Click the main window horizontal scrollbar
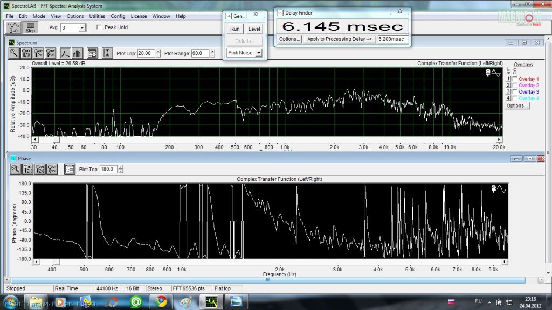 [x=268, y=280]
